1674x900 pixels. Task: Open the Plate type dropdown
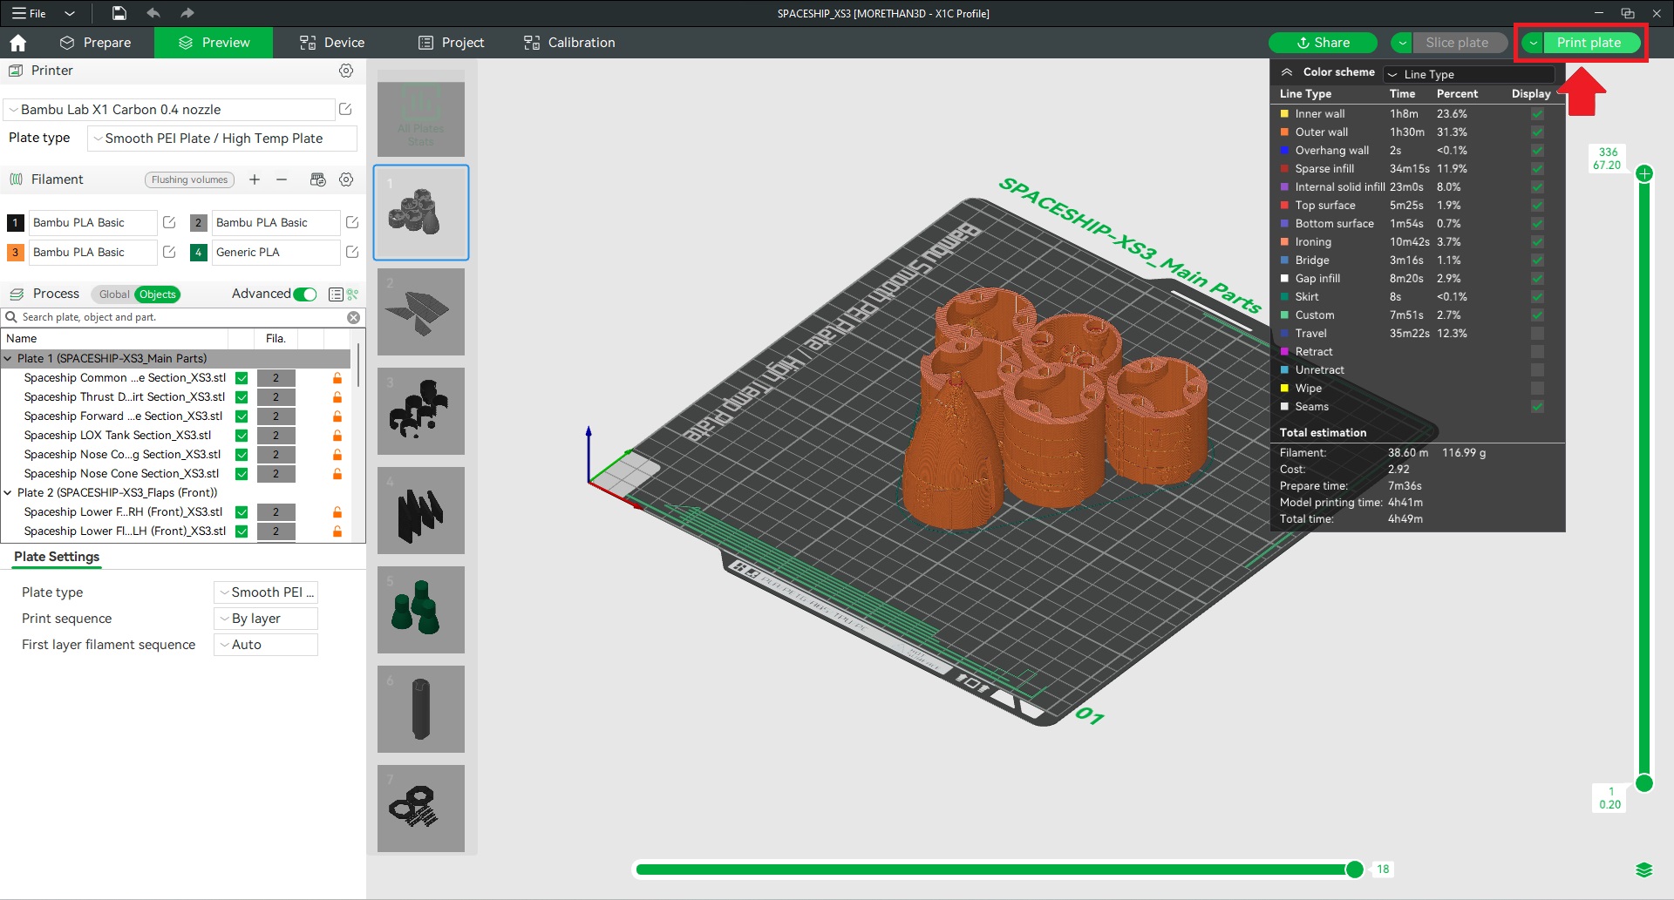click(221, 138)
